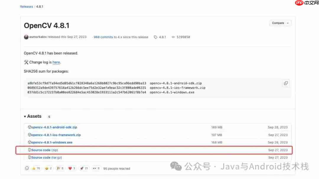Toggle the heart reaction showing 3
The image size is (319, 179).
[71, 168]
